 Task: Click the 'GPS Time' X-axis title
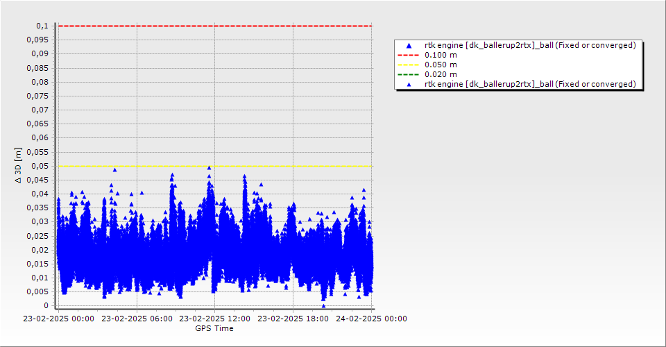click(214, 328)
